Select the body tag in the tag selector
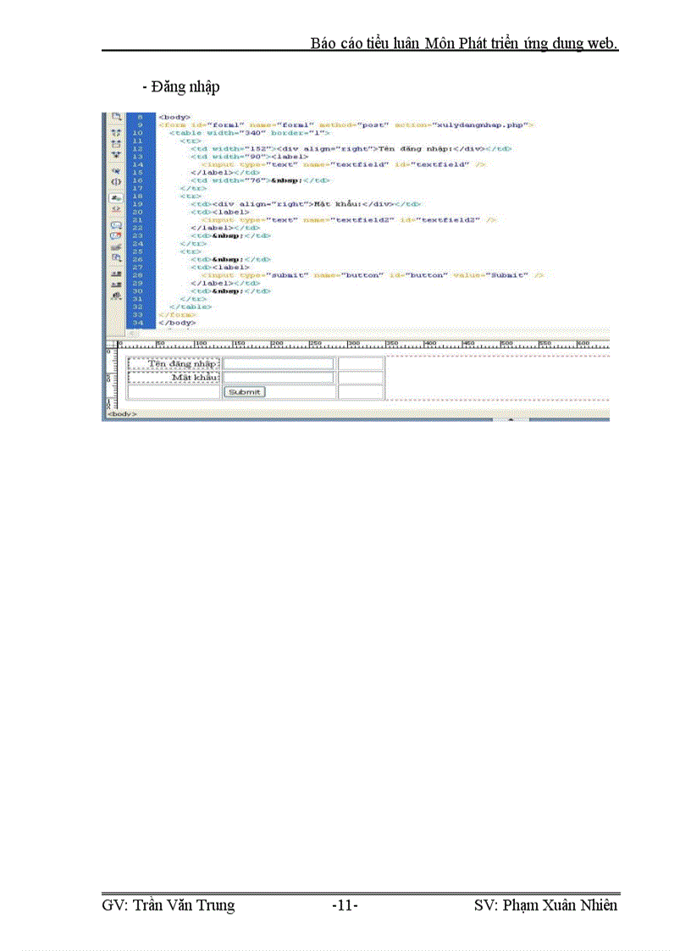The image size is (691, 951). [x=122, y=412]
